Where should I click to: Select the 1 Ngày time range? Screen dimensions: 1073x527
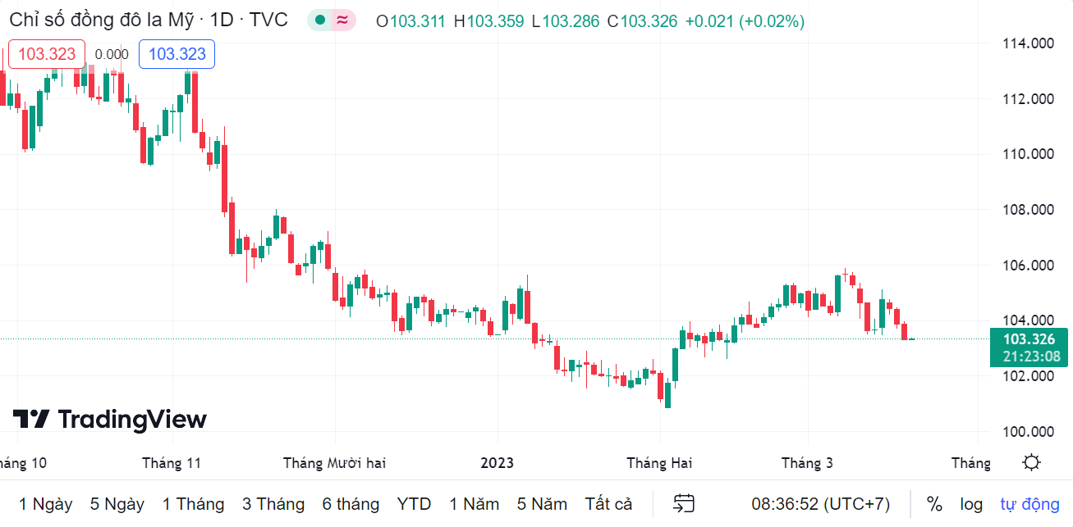tap(46, 503)
